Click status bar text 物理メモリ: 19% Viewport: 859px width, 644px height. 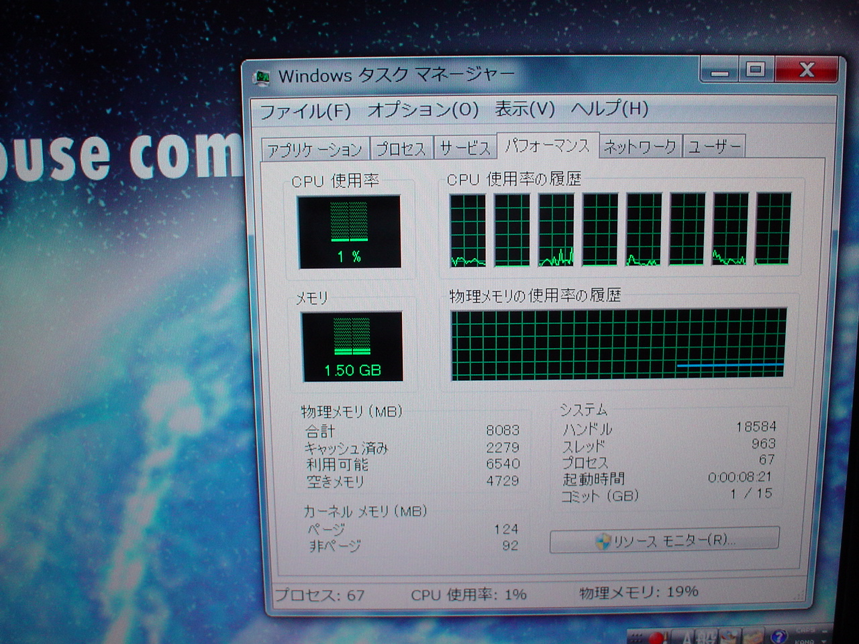tap(639, 592)
